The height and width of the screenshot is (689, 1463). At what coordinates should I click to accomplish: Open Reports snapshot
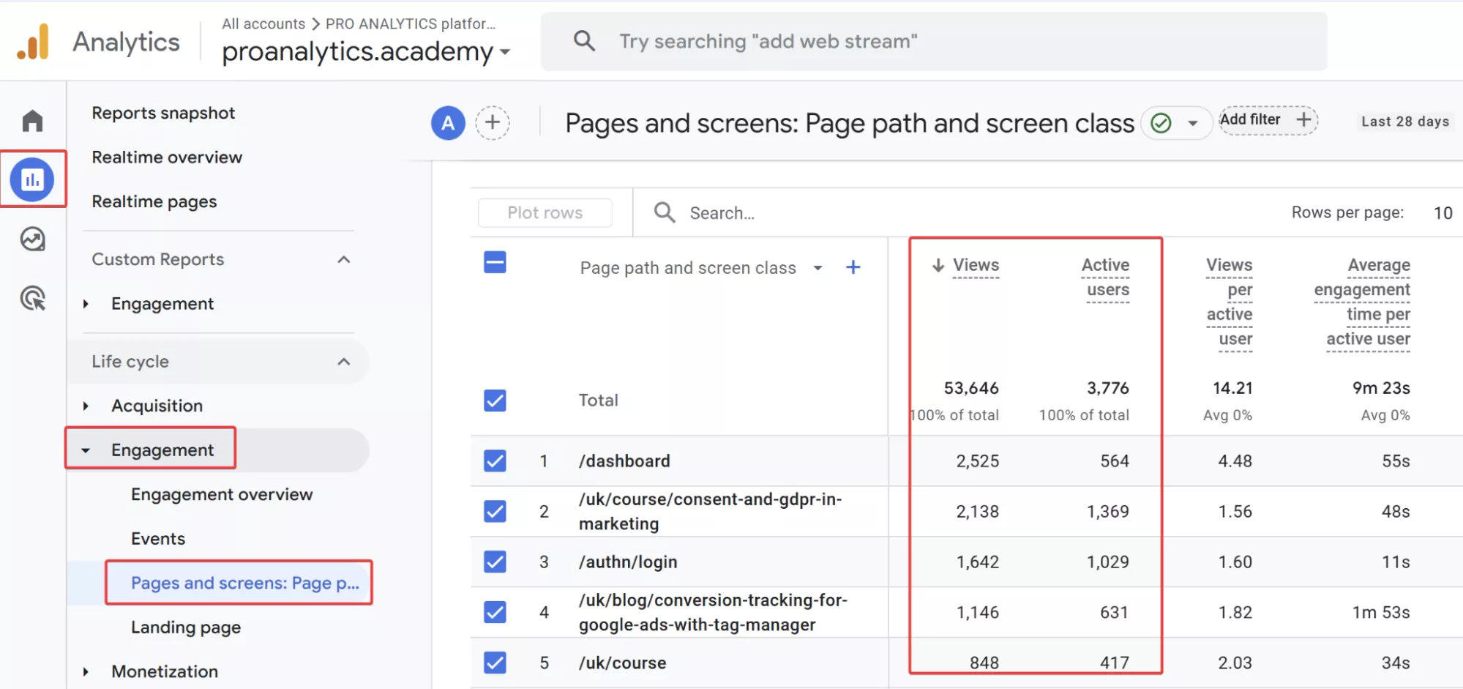[x=163, y=113]
